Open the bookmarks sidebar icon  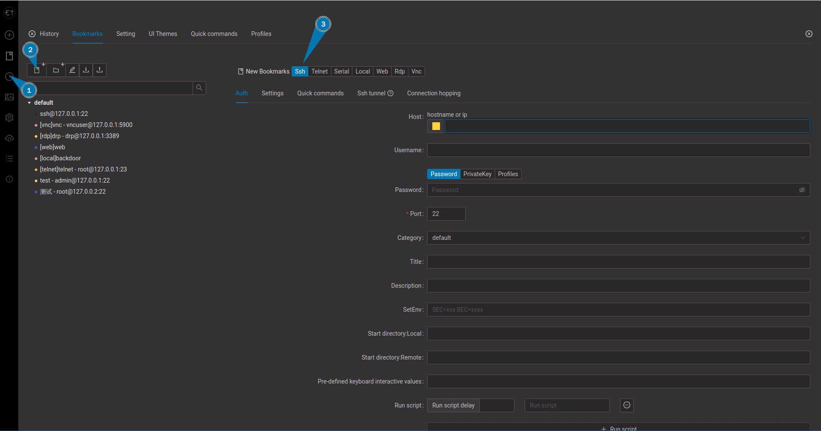point(9,56)
